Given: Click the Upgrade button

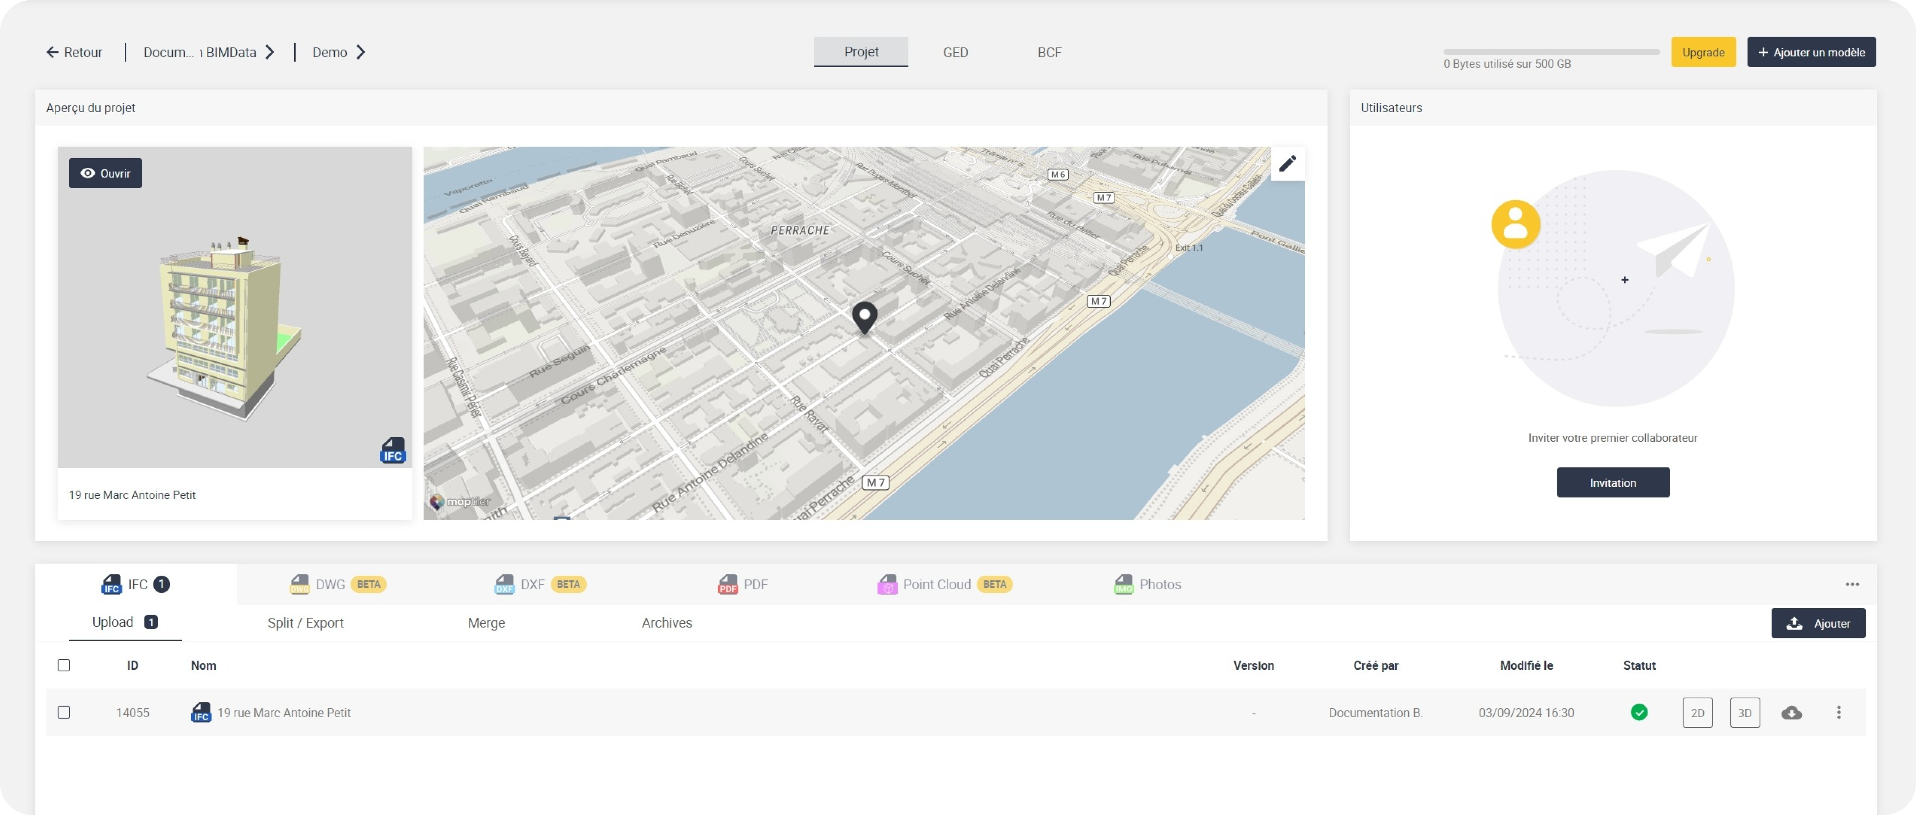Looking at the screenshot, I should (x=1703, y=52).
